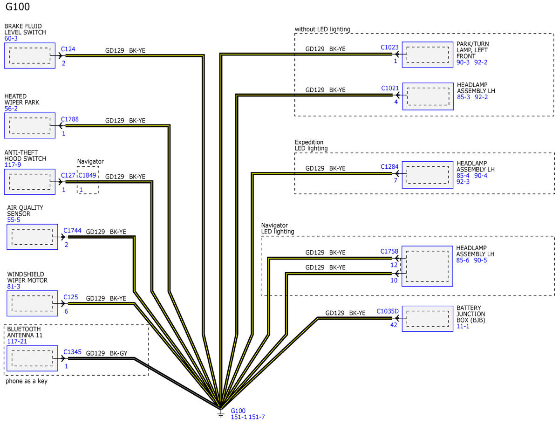
Task: Select connector C1023 label
Action: (389, 47)
